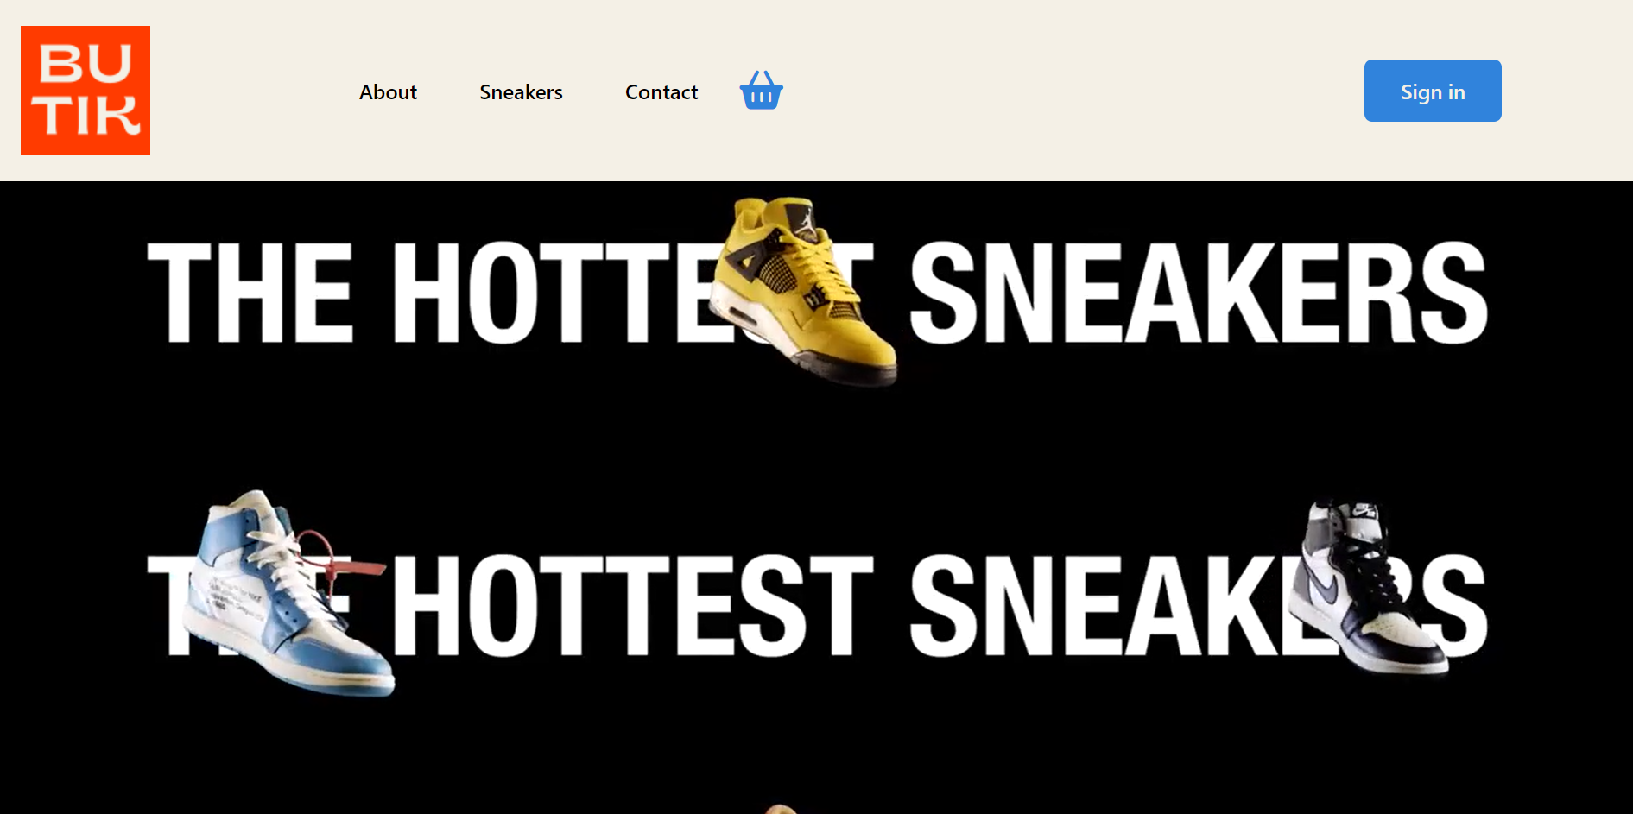Click the word SNEAKERS in top headline
The width and height of the screenshot is (1633, 814).
pos(1199,292)
